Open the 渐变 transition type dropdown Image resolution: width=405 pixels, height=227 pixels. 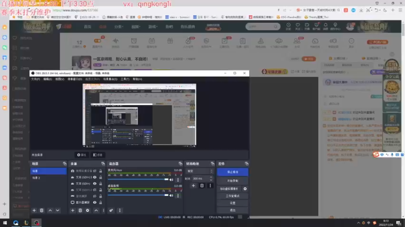pyautogui.click(x=199, y=171)
